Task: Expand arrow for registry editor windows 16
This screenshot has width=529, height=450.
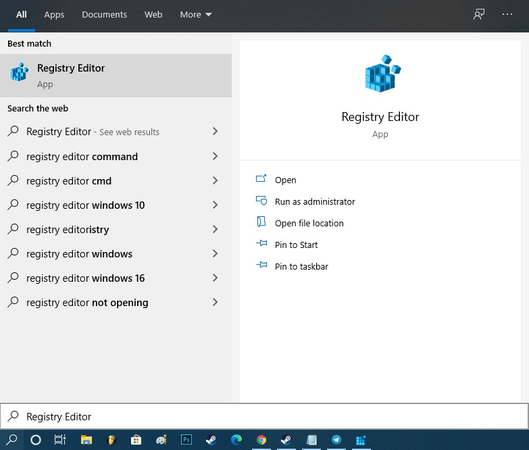Action: 216,278
